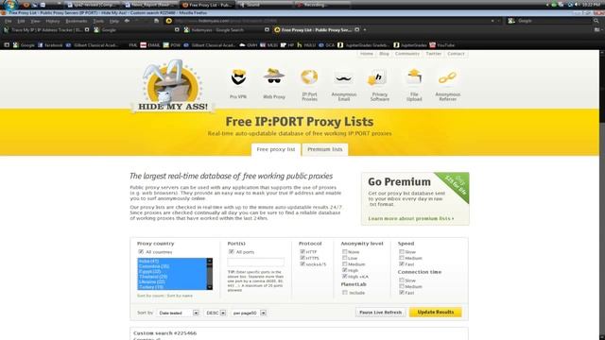This screenshot has height=340, width=605.
Task: Open the Privacy Software icon
Action: [377, 77]
